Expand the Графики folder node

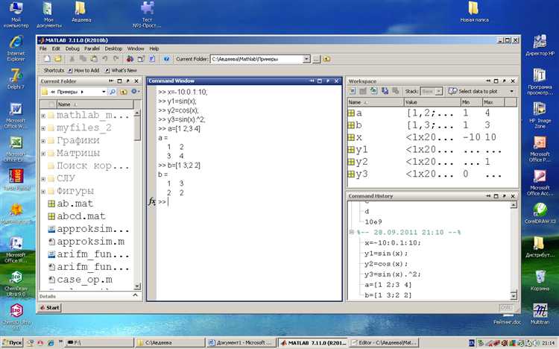click(42, 141)
